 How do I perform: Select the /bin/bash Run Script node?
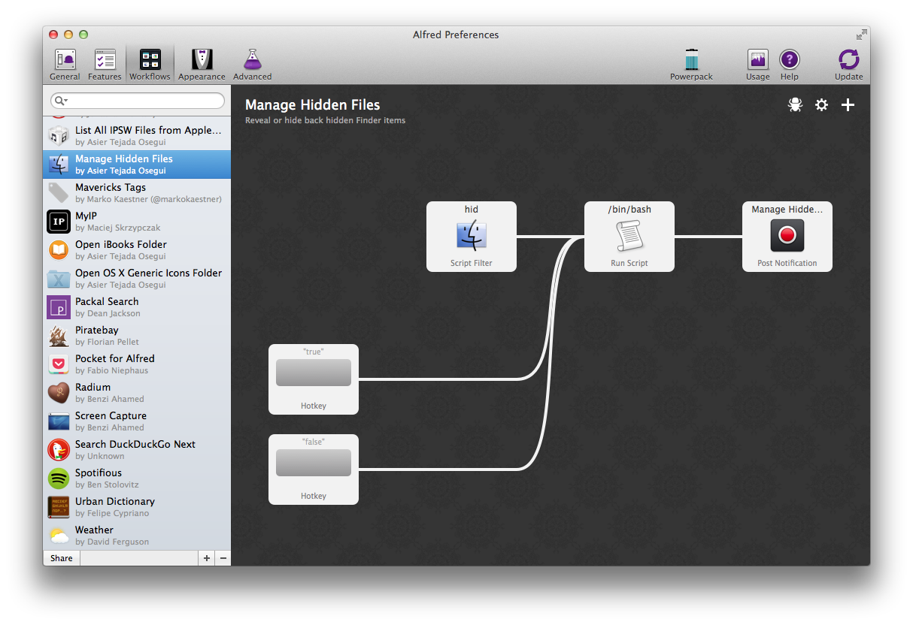pyautogui.click(x=629, y=237)
